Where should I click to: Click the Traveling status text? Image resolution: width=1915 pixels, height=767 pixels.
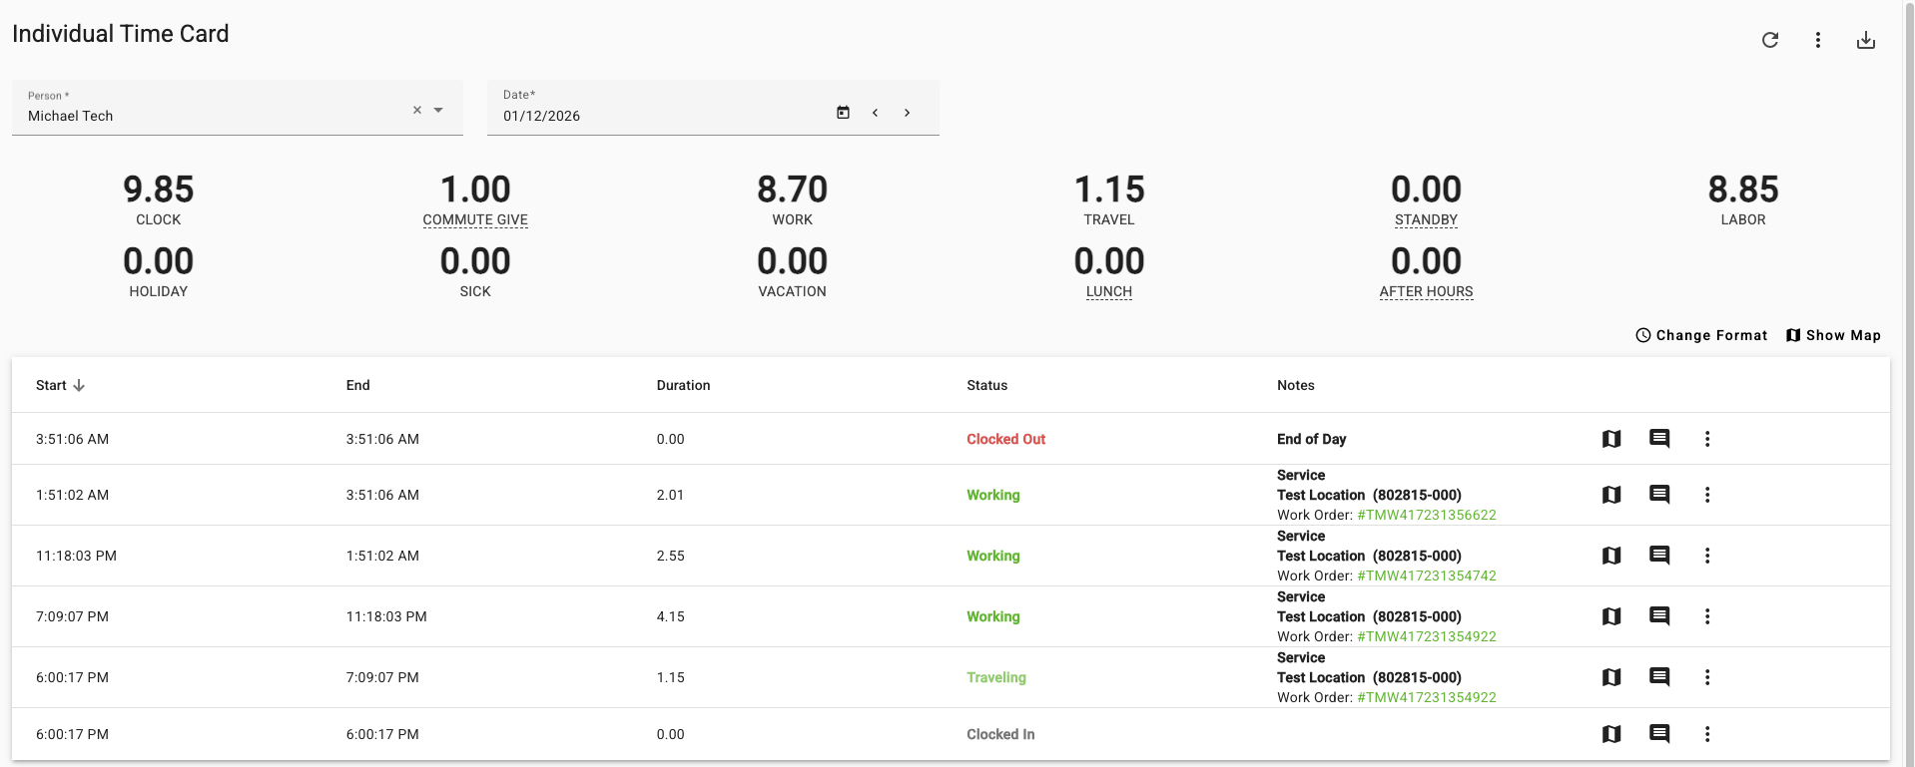(x=995, y=677)
